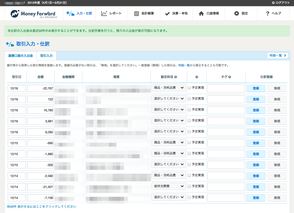Click the 設定 gear icon

[x=237, y=14]
